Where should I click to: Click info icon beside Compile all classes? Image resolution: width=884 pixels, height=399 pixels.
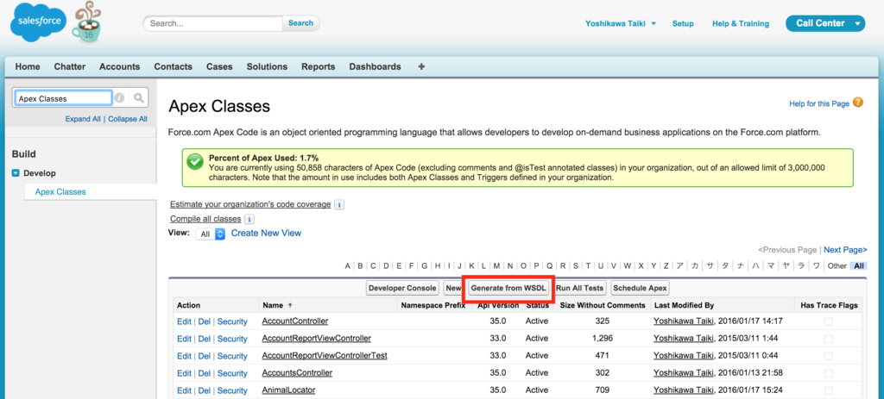249,219
